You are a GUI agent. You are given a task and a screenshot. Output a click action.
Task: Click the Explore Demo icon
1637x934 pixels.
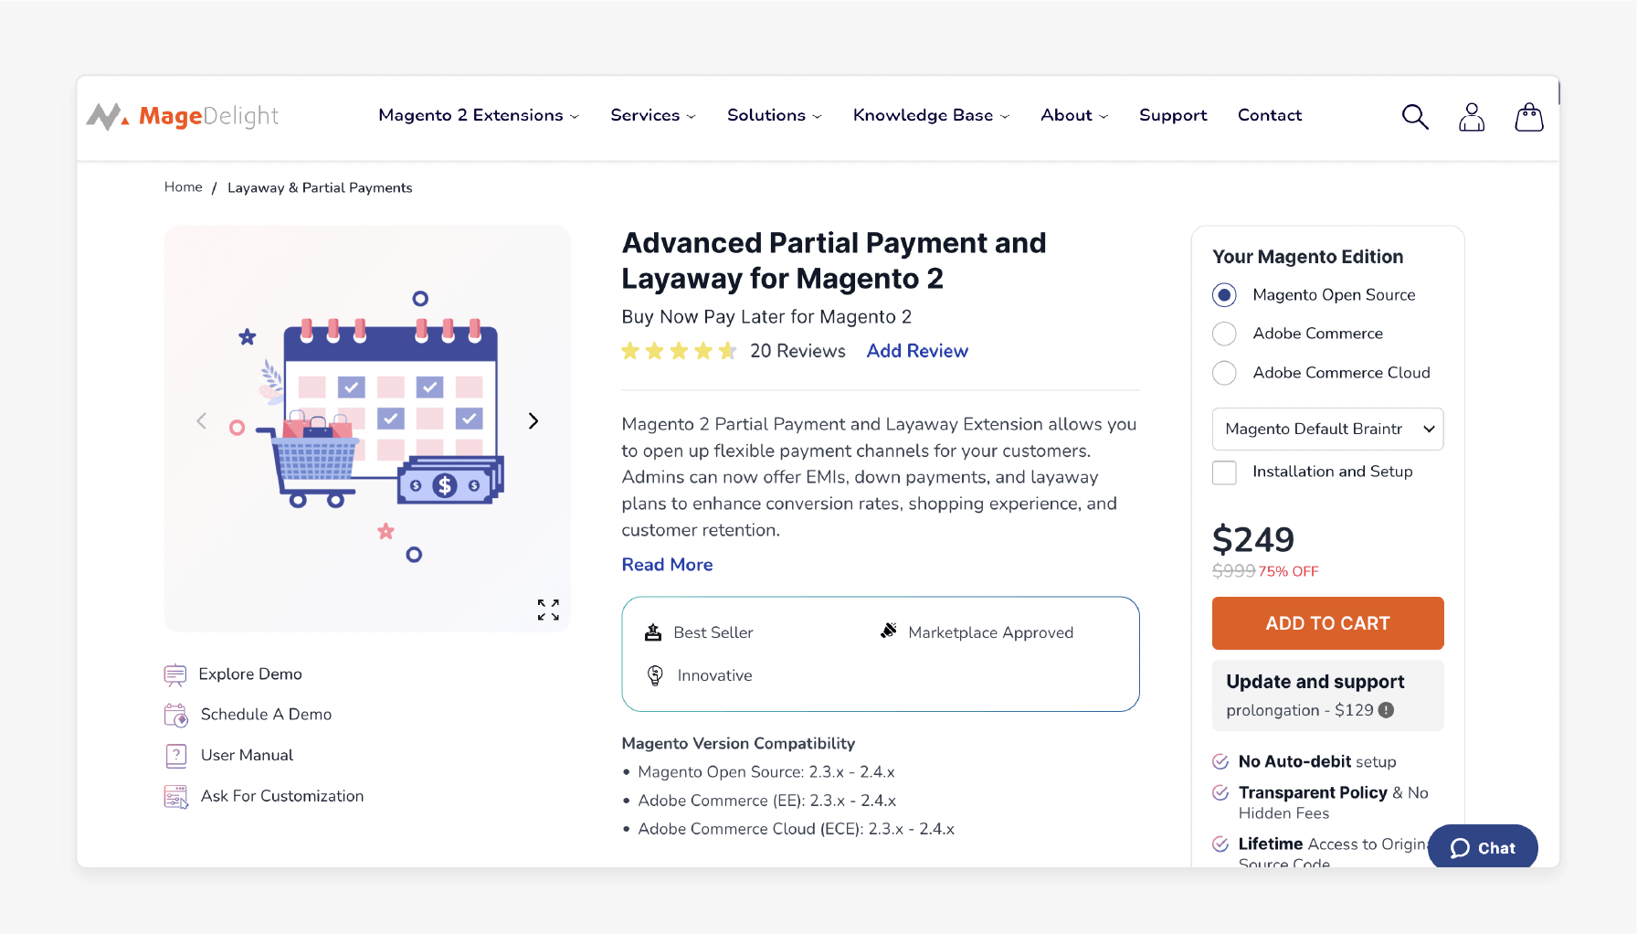(x=175, y=674)
